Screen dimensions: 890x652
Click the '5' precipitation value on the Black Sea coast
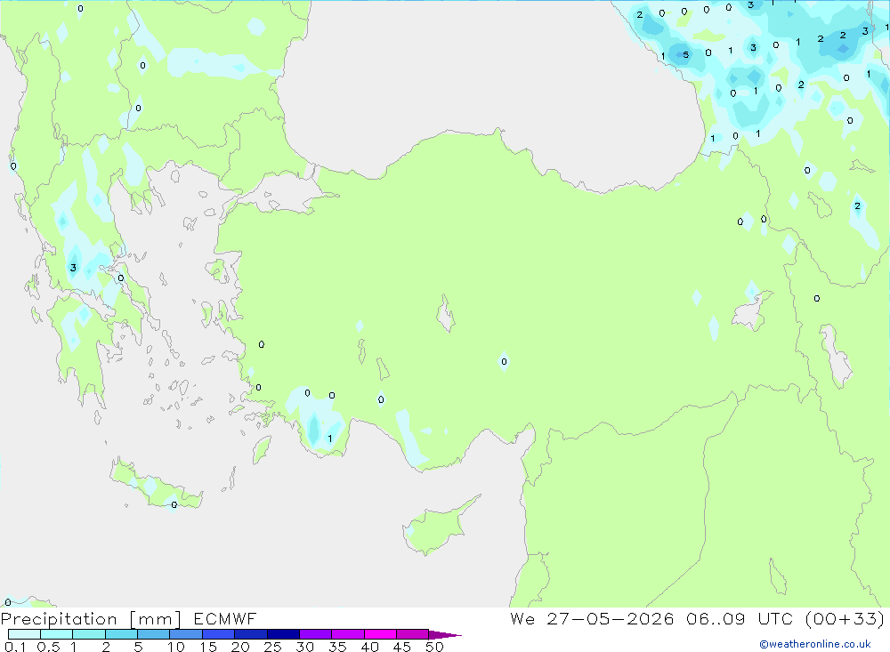click(685, 55)
